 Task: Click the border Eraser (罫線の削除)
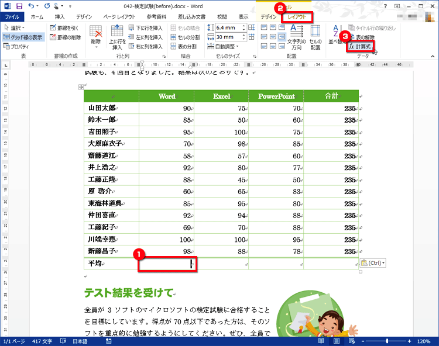click(66, 37)
